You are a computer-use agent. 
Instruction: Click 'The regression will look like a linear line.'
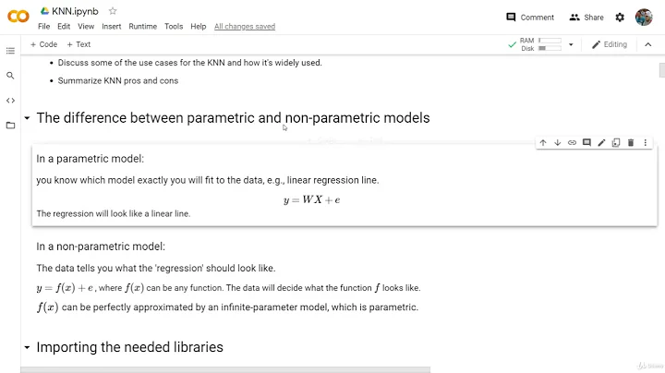click(114, 213)
